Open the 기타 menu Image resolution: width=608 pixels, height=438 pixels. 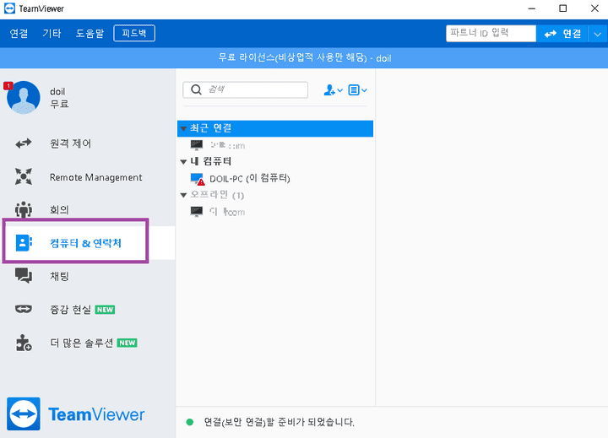coord(52,33)
